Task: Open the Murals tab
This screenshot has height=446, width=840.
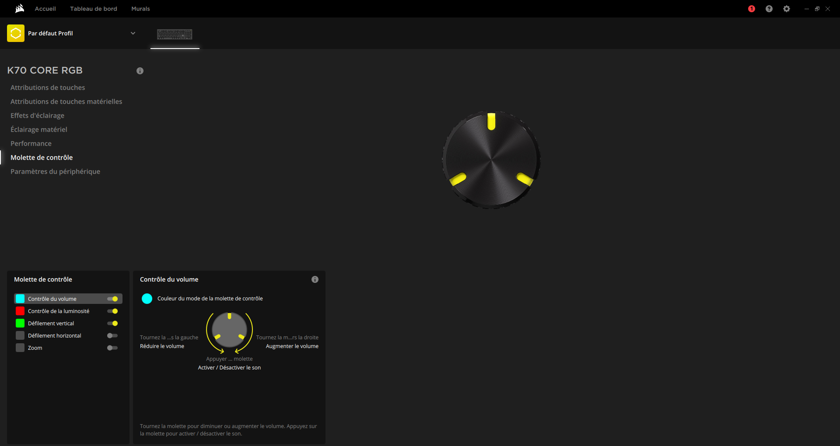Action: coord(140,9)
